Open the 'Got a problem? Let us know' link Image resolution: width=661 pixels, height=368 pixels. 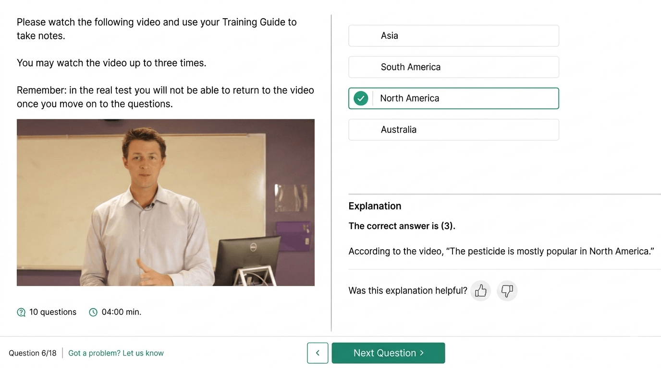pyautogui.click(x=116, y=353)
